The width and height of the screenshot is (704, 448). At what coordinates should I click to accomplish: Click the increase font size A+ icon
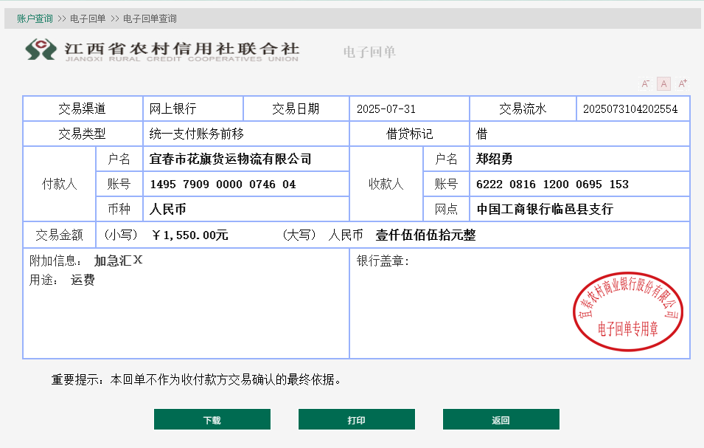[683, 83]
